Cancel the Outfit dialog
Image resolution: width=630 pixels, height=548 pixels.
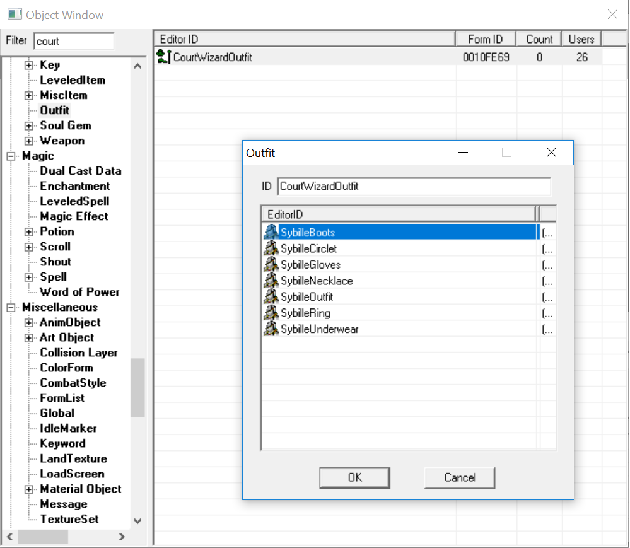[x=460, y=478]
